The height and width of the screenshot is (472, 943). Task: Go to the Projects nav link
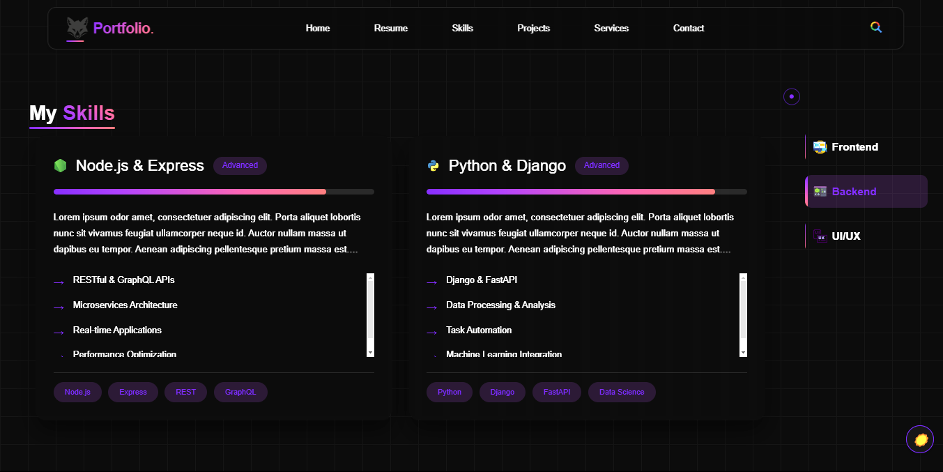point(533,29)
